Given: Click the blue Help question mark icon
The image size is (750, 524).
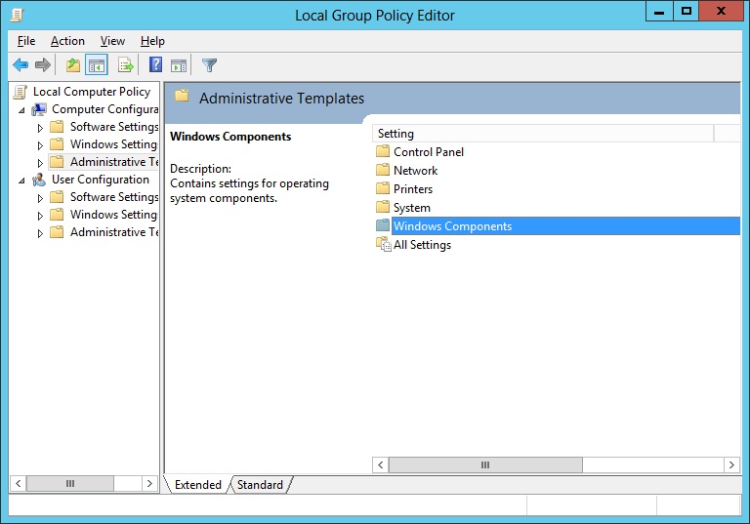Looking at the screenshot, I should click(x=155, y=64).
